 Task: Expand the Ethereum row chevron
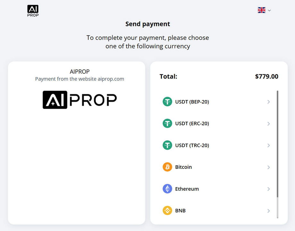[x=268, y=189]
